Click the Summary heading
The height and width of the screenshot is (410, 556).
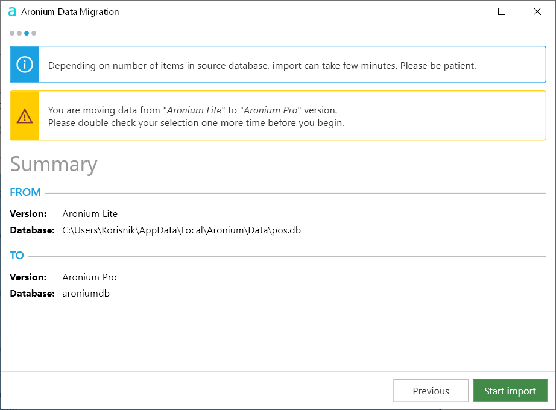pos(53,164)
